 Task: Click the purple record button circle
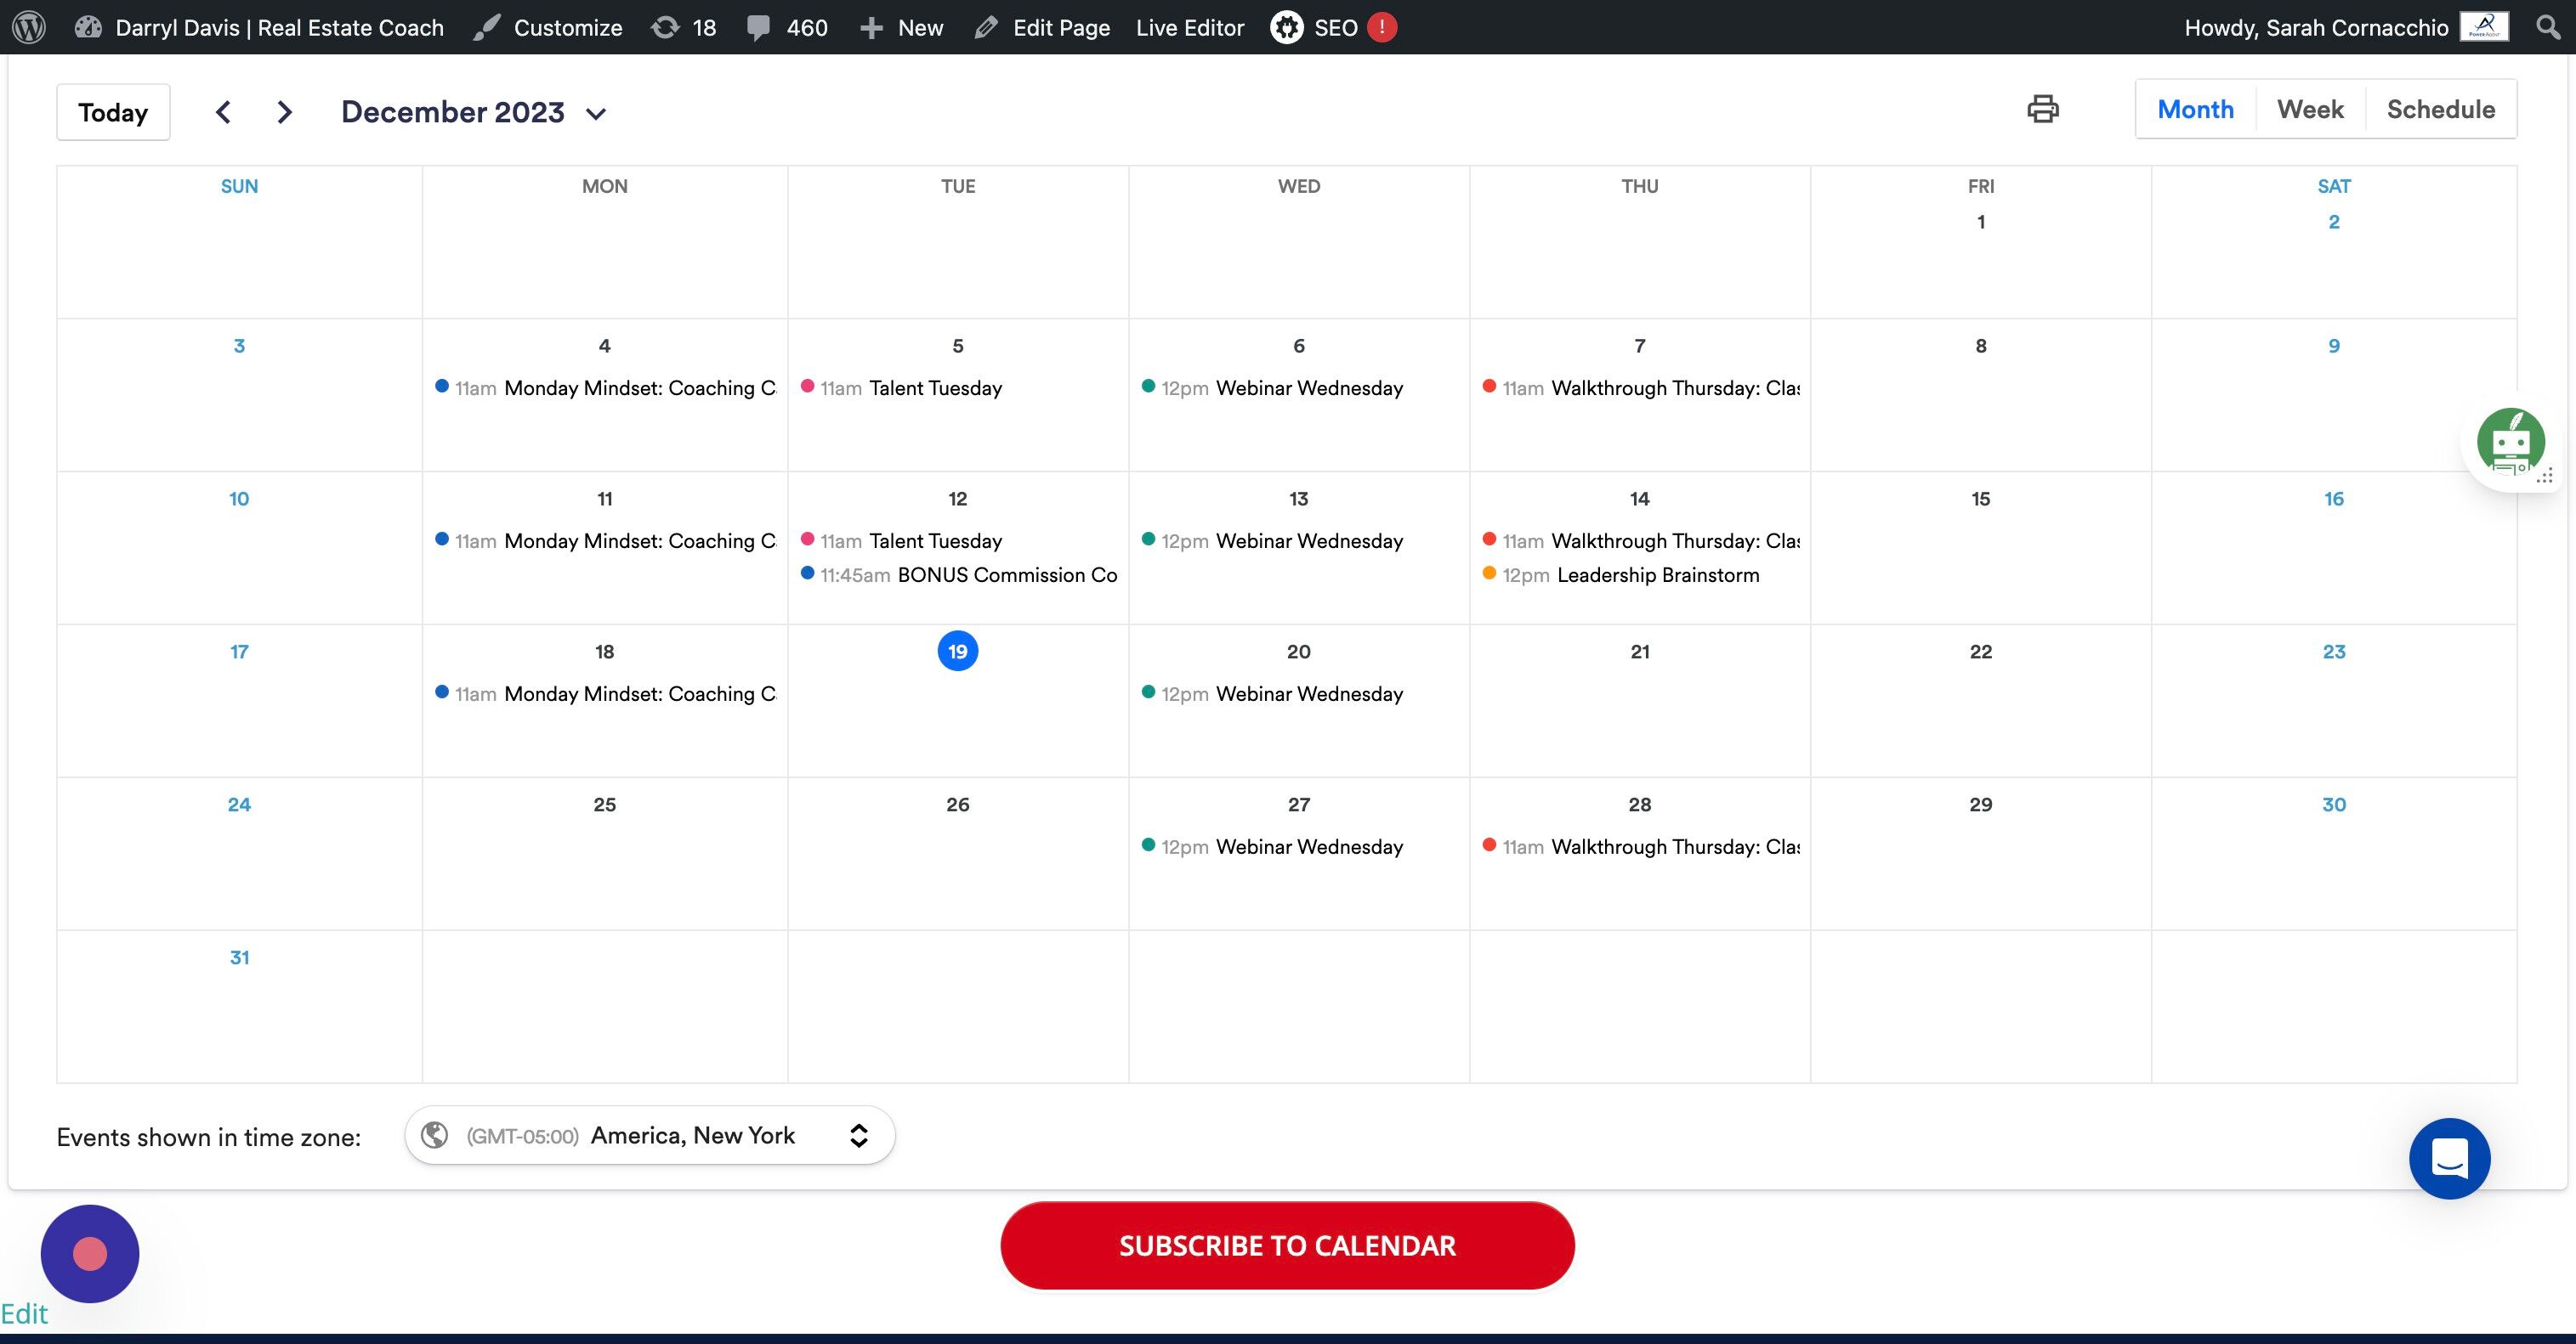(x=90, y=1253)
